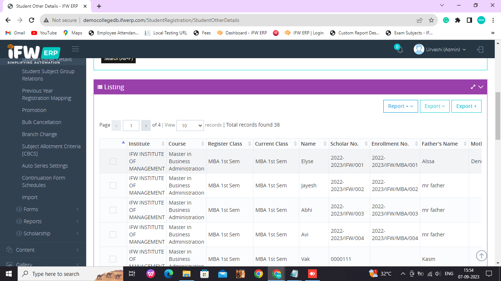Click the page number input field

pos(131,125)
